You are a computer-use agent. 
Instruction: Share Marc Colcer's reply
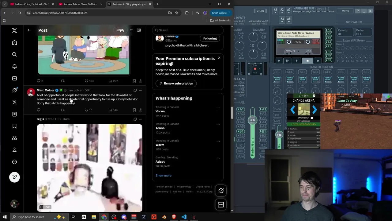141,110
